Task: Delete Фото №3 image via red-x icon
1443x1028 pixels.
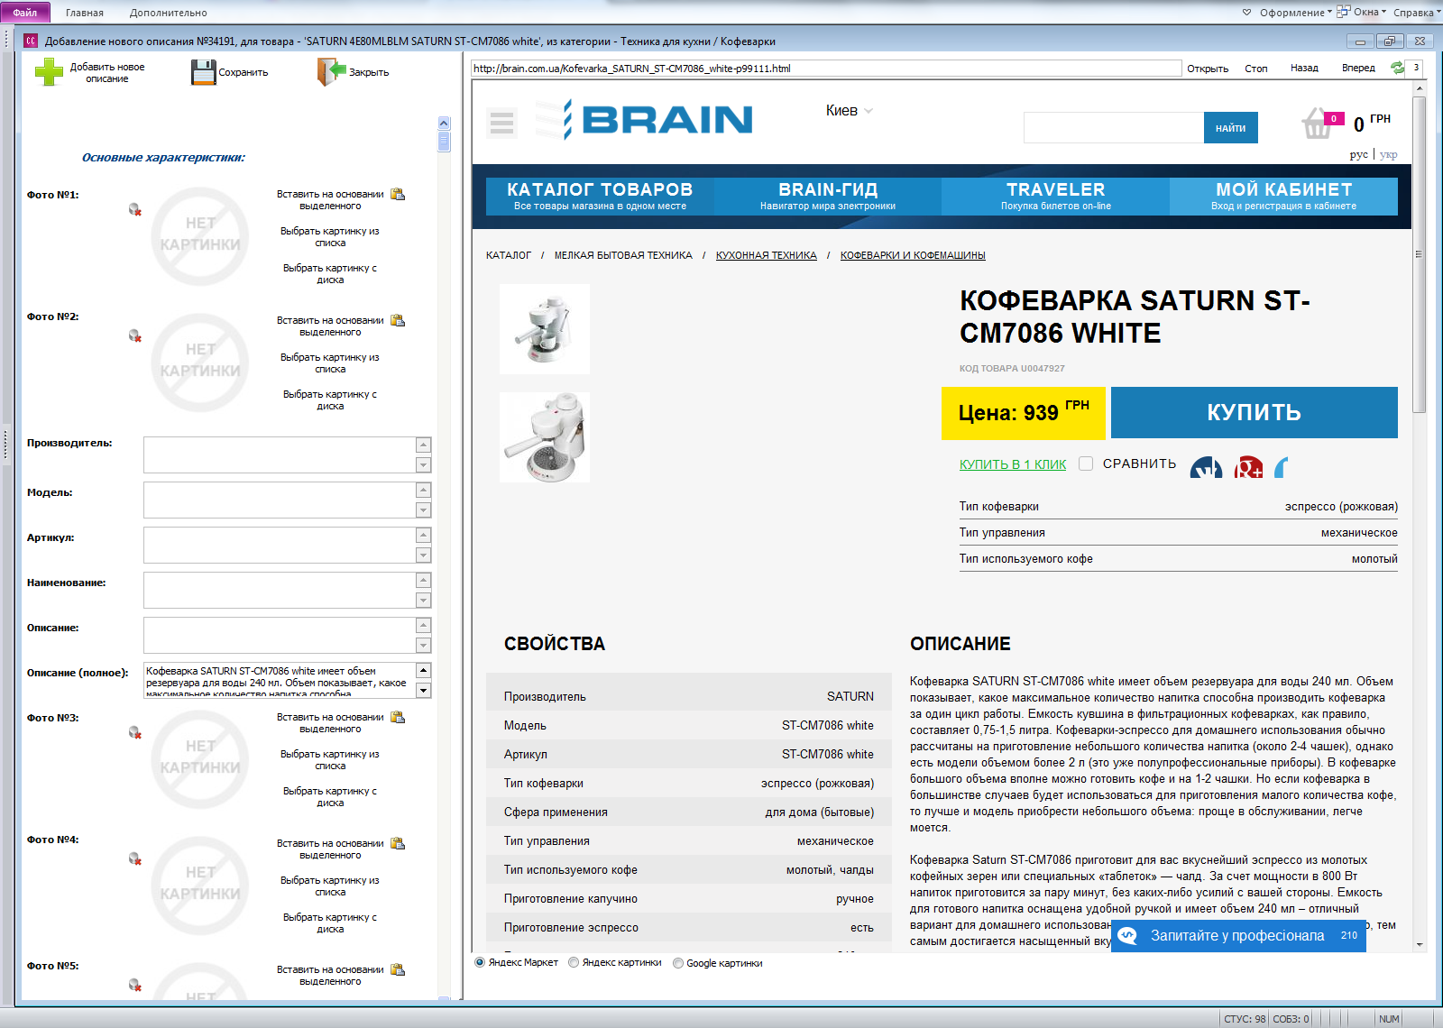Action: point(135,733)
